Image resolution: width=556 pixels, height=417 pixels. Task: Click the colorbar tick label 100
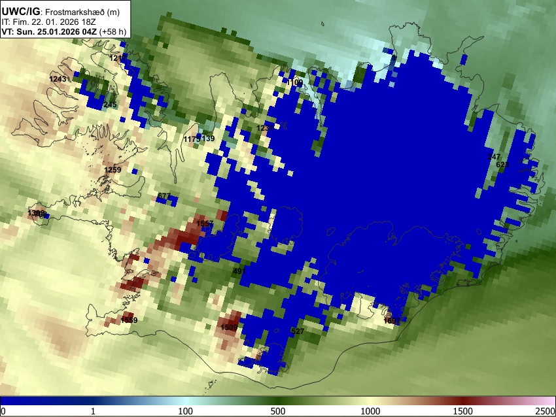coord(186,411)
